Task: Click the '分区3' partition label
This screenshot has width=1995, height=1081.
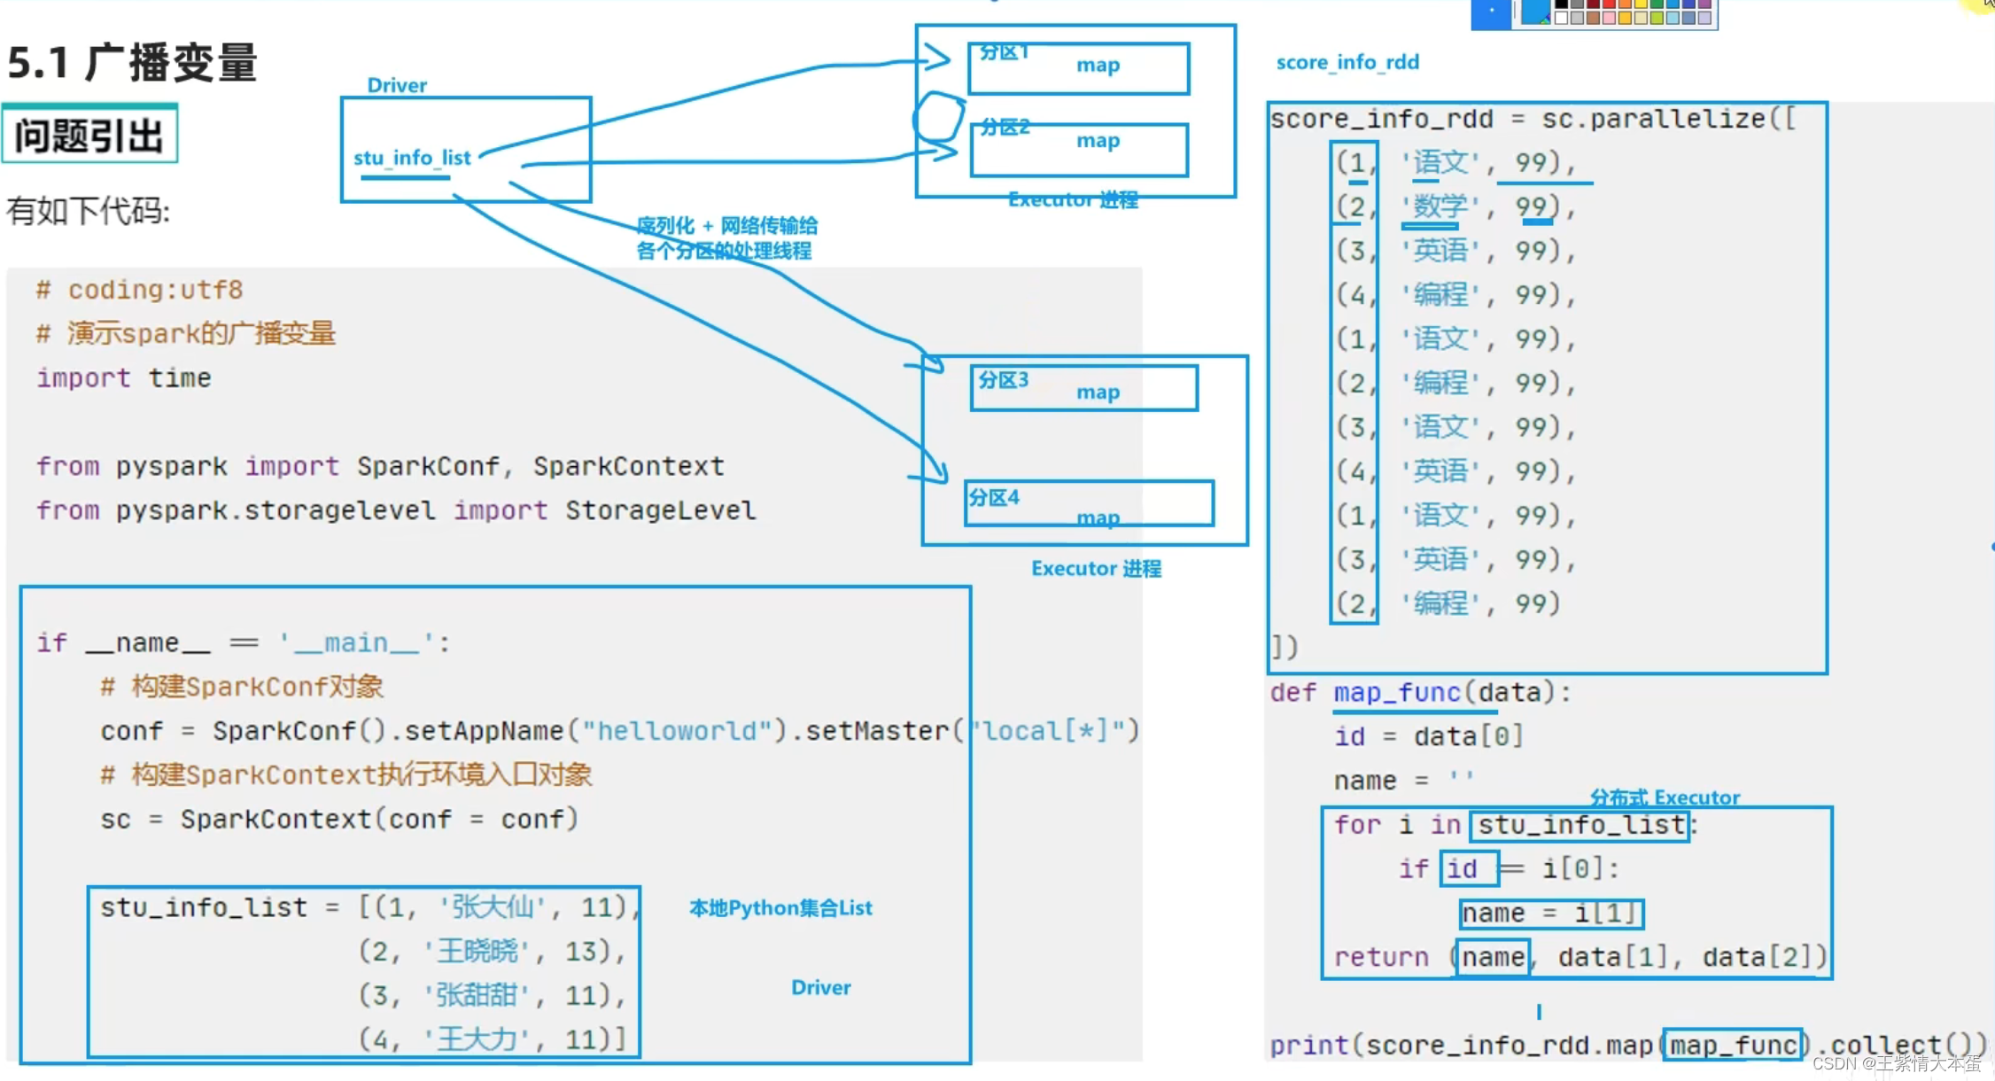Action: (1004, 380)
